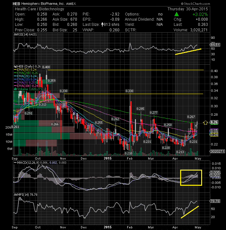Click the 0.006 MACD value tag on axis
Viewport: 226px width, 230px height.
(215, 172)
